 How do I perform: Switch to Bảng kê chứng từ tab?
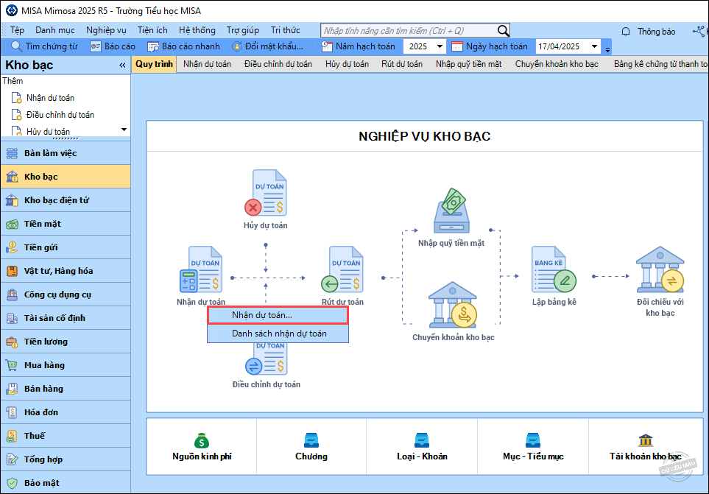click(x=659, y=64)
